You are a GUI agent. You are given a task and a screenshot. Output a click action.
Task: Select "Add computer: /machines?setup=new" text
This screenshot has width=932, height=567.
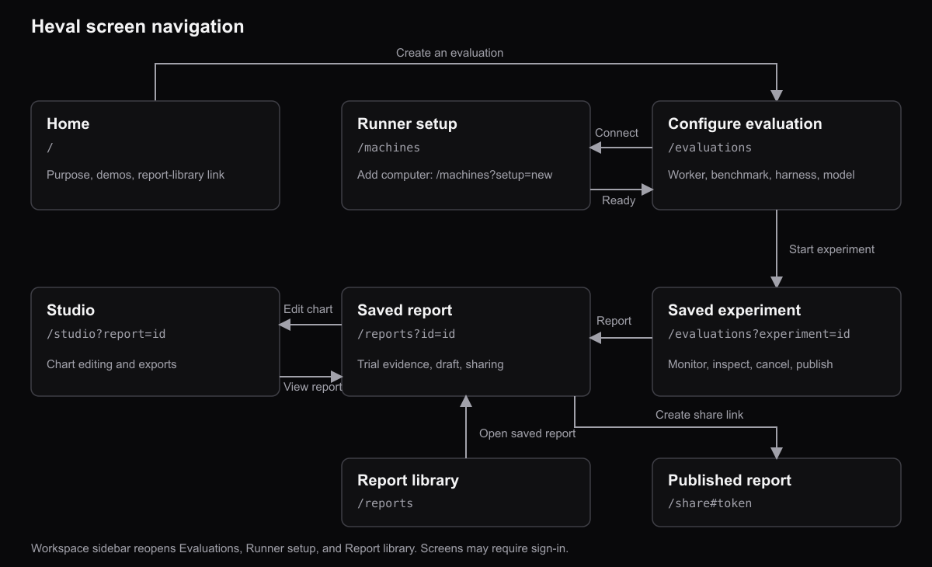[x=454, y=175]
